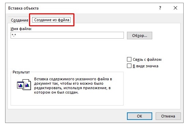Click the Отмена button
The image size is (185, 124).
[168, 116]
